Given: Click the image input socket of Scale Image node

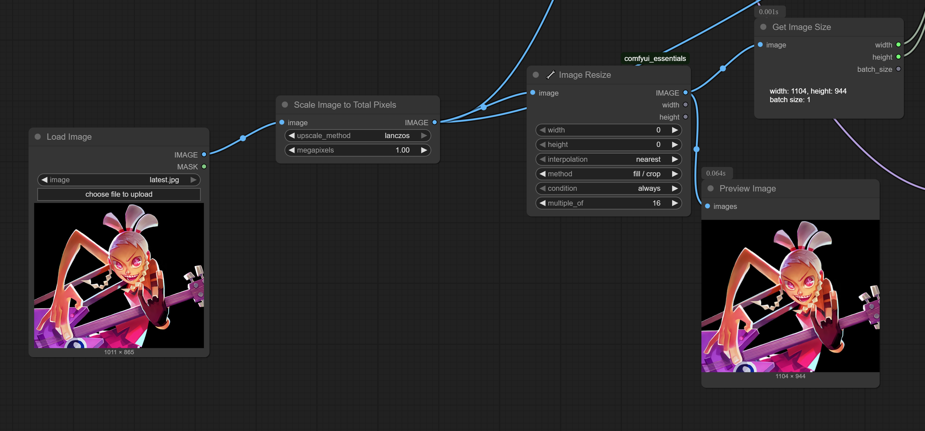Looking at the screenshot, I should point(282,122).
